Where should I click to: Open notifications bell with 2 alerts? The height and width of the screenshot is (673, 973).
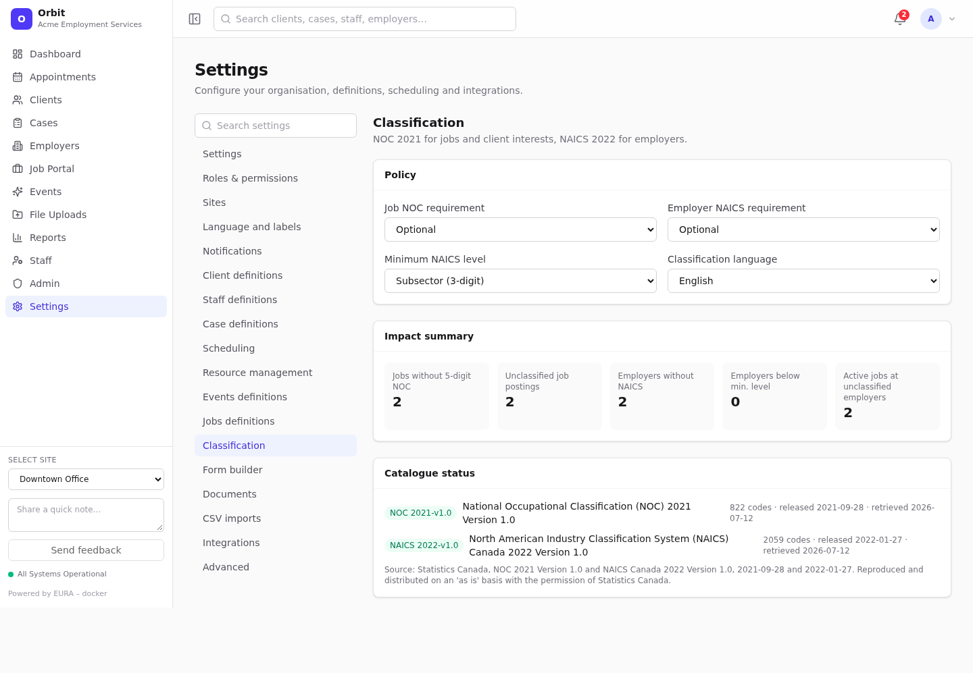point(900,19)
